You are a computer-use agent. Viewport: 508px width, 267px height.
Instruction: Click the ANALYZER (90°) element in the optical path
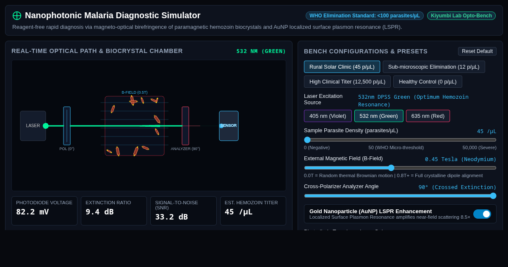click(x=185, y=126)
